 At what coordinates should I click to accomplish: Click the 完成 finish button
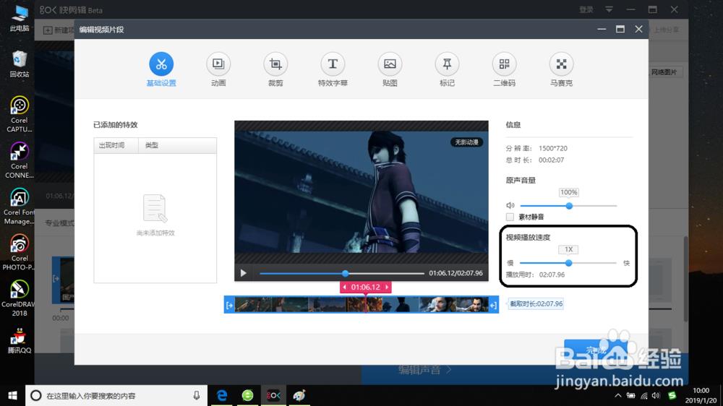(x=595, y=350)
